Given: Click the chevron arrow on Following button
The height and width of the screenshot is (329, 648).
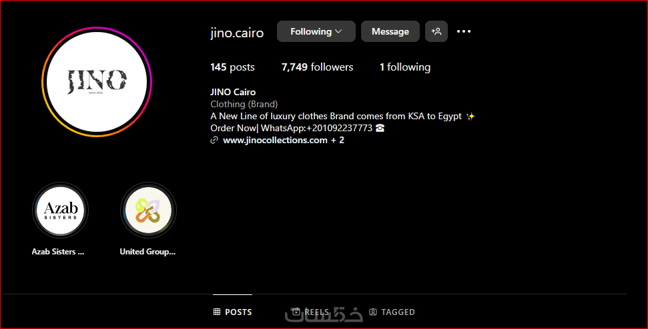Looking at the screenshot, I should (x=338, y=31).
